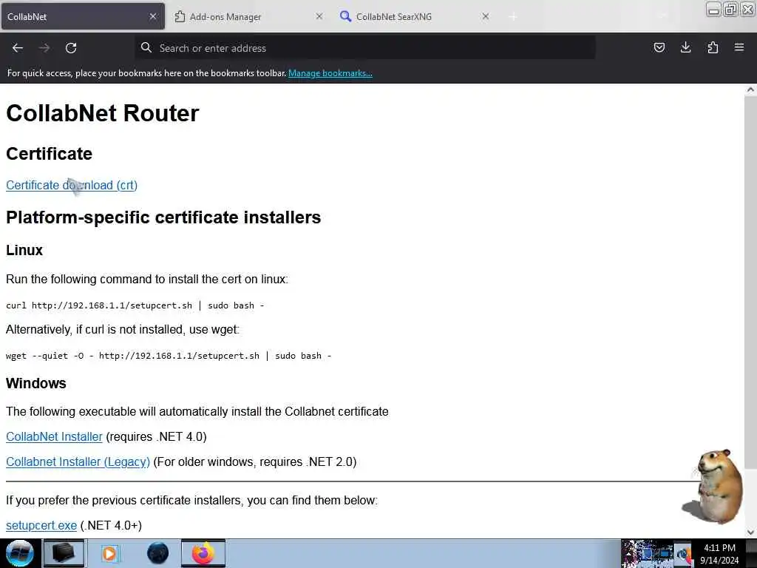Screen dimensions: 757x568
Task: Click the page scrollbar up arrow
Action: [750, 89]
